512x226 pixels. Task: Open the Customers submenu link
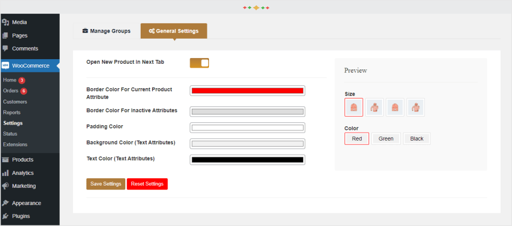click(15, 101)
